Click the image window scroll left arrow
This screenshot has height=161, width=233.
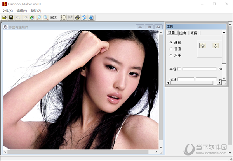coord(5,152)
